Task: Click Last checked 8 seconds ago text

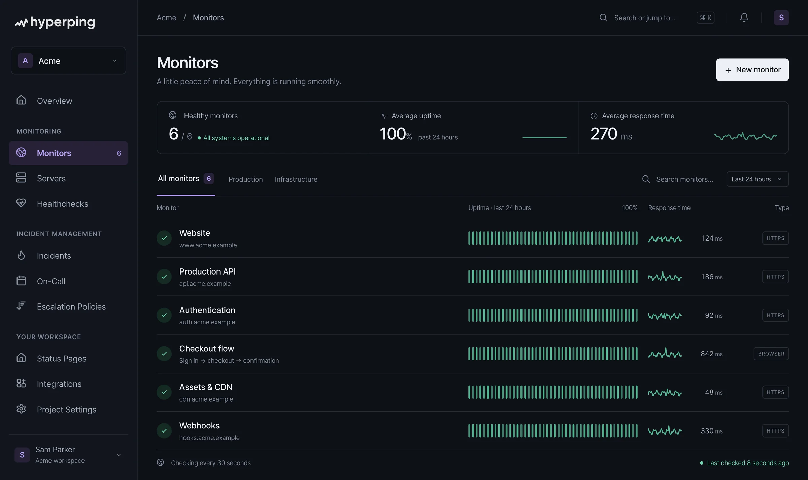Action: 744,463
